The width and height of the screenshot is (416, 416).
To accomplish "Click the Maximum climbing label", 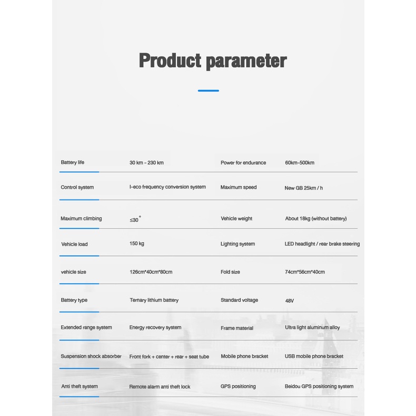I will click(x=81, y=219).
